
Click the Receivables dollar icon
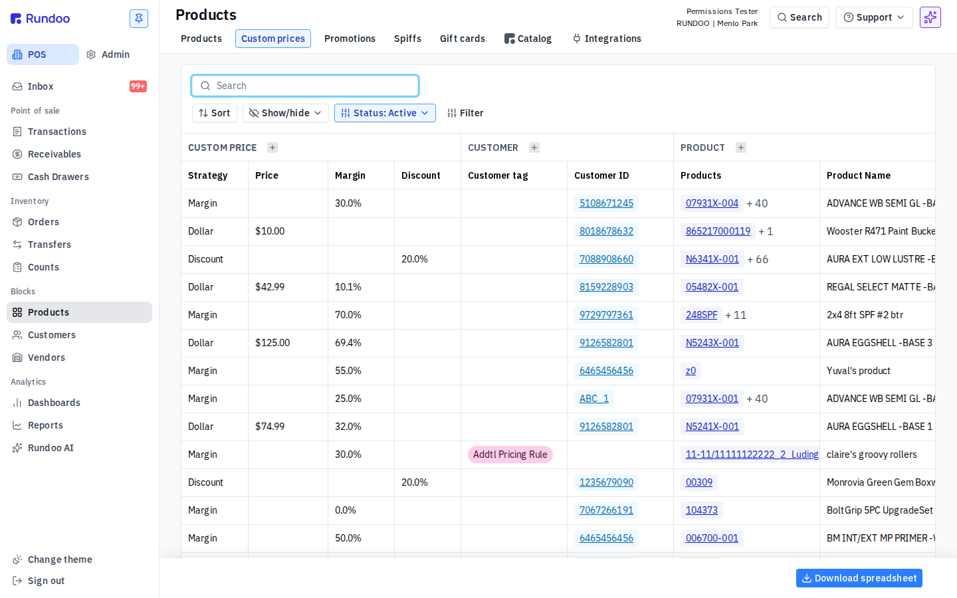(17, 154)
